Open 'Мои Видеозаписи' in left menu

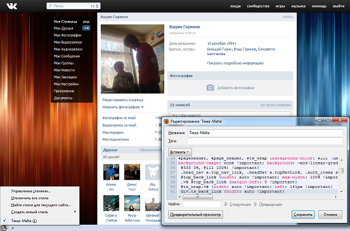[68, 42]
